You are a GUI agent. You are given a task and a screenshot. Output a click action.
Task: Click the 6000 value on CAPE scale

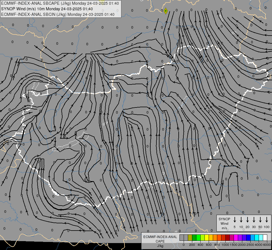click(x=267, y=245)
